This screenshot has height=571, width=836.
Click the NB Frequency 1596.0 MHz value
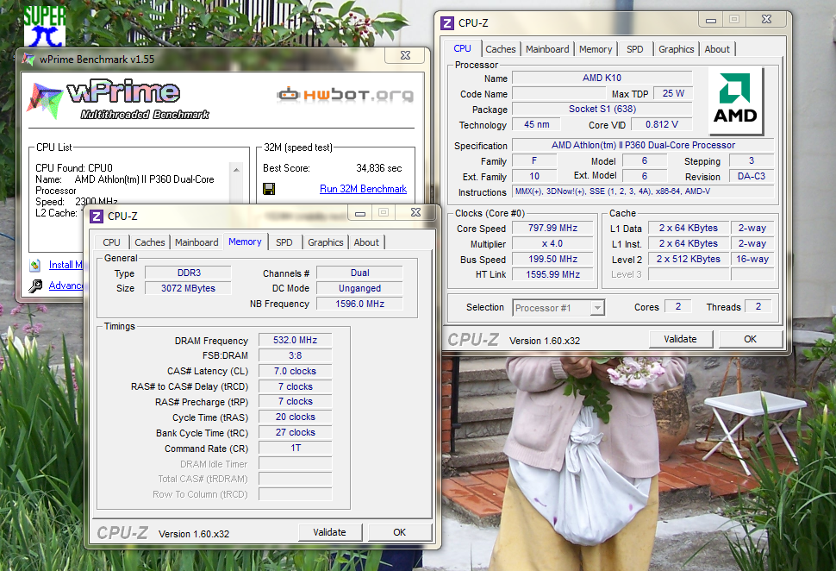coord(360,304)
